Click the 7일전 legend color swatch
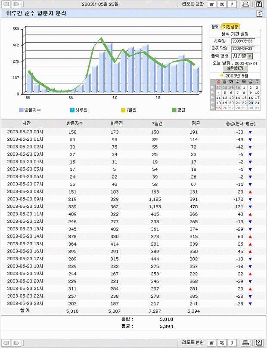267x348 pixels. point(123,110)
